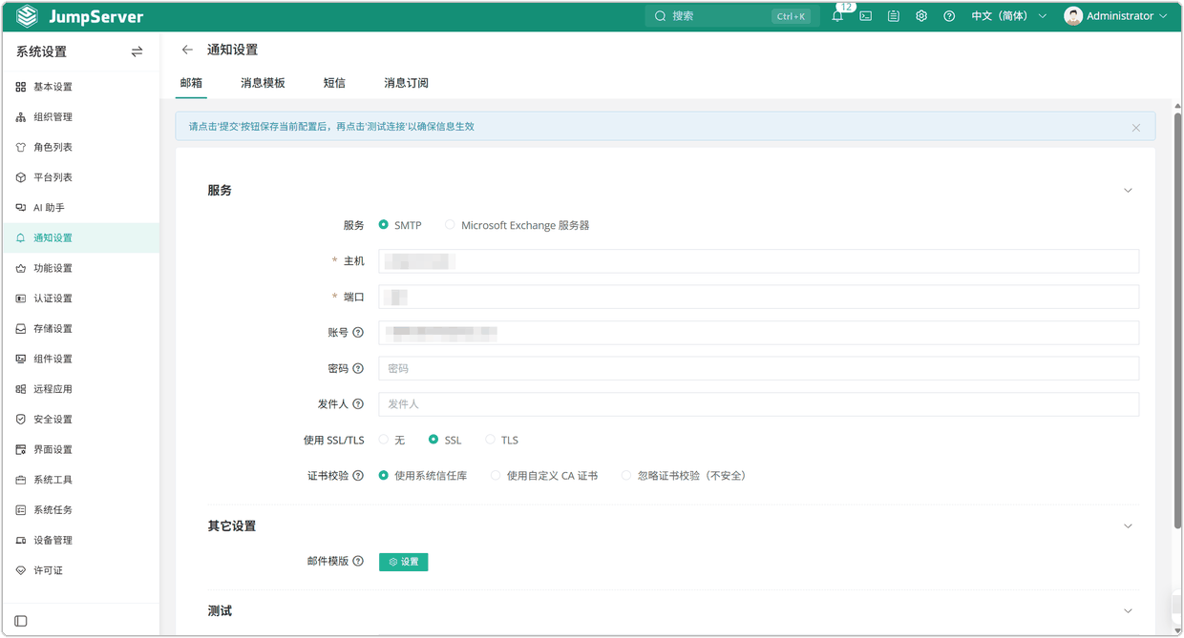Focus the header 搜索 search box
Screen dimensions: 1184x638
[x=730, y=16]
